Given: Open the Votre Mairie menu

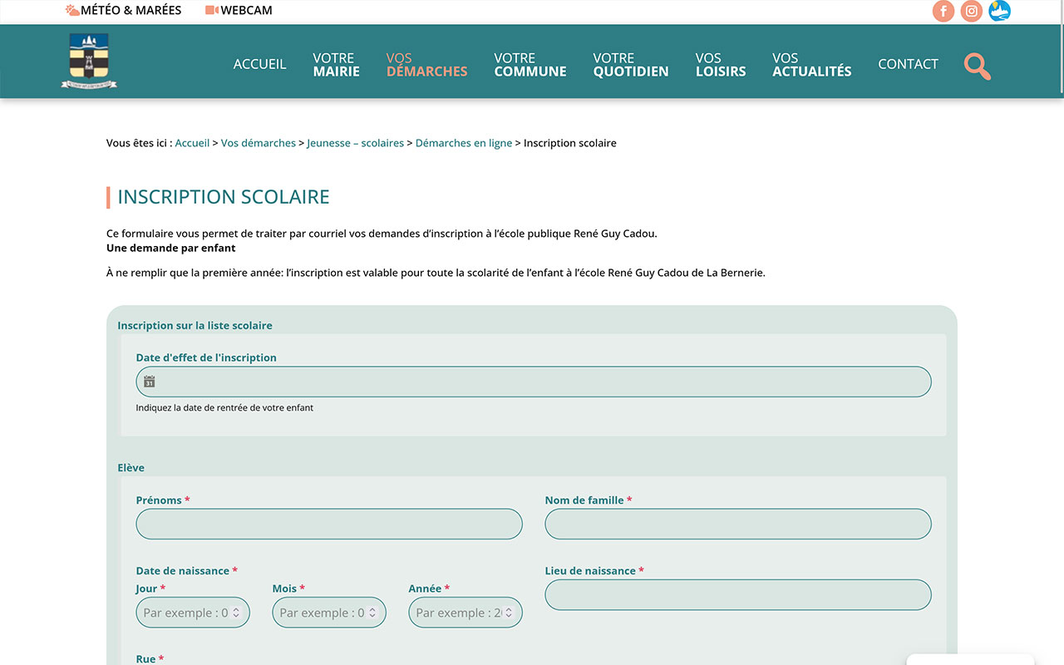Looking at the screenshot, I should click(337, 65).
